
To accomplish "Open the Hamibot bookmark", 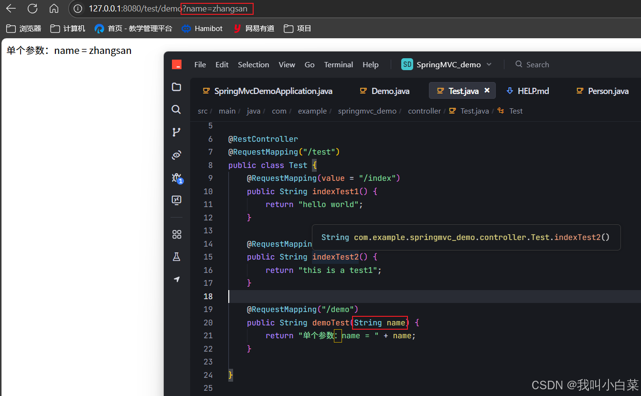I will (x=202, y=29).
